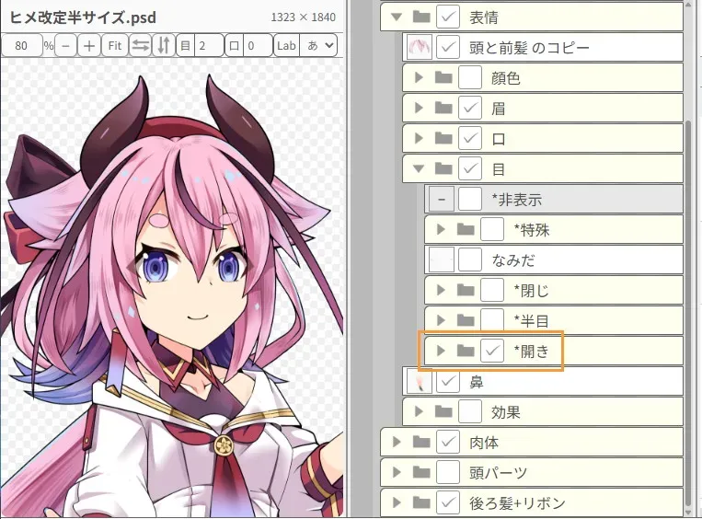Expand the 口 folder
The width and height of the screenshot is (702, 519).
click(x=419, y=138)
